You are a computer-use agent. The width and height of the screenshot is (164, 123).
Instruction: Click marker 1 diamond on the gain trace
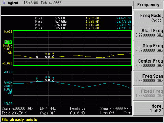tap(37, 80)
